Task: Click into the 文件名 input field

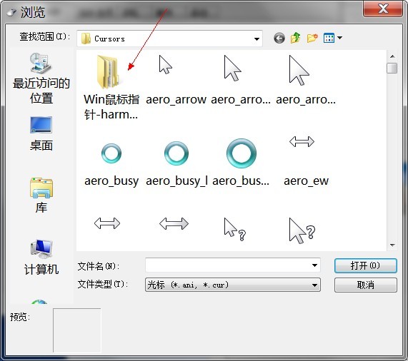Action: (228, 265)
